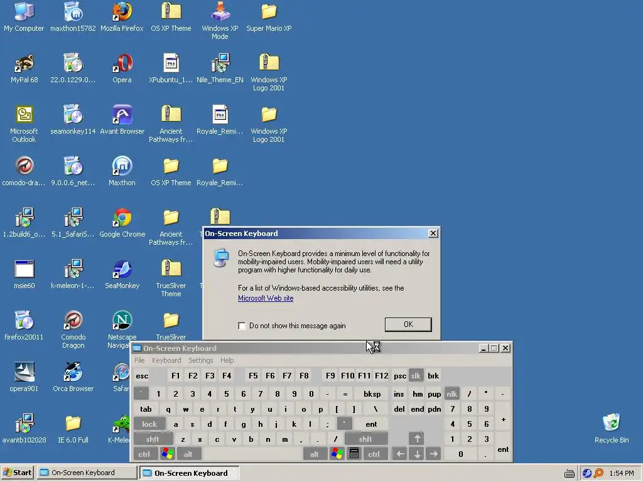Select the Windows XP Mode installer icon

[x=220, y=21]
